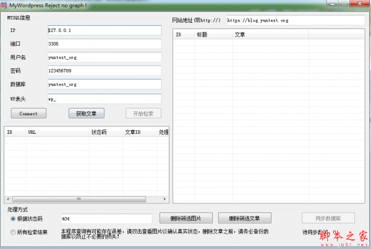Click the ID column header in article list
Screen dimensions: 371x249
point(184,35)
